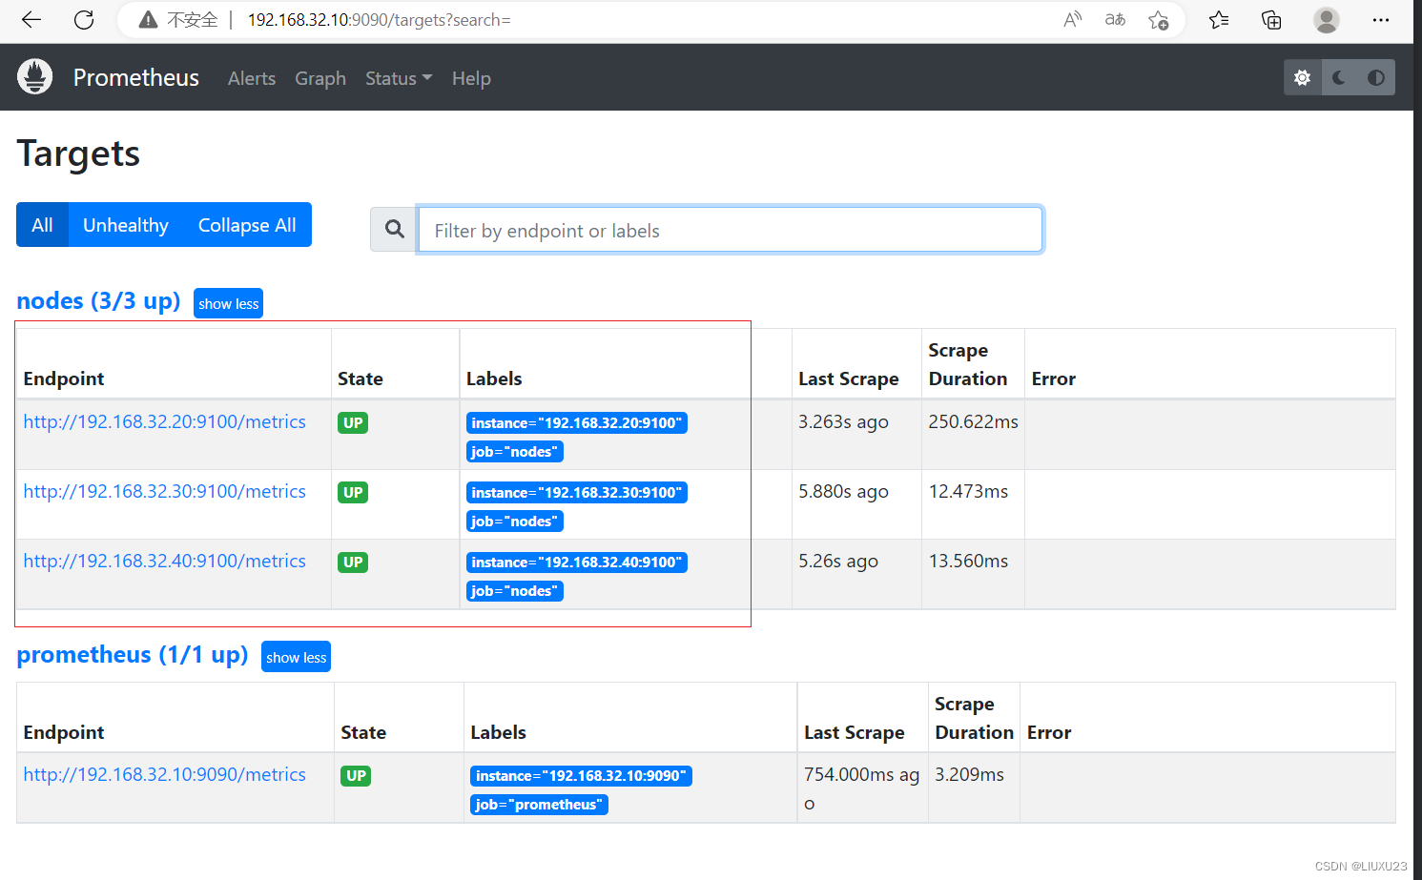Open the collections icon
Screen dimensions: 1422x880
[1271, 20]
